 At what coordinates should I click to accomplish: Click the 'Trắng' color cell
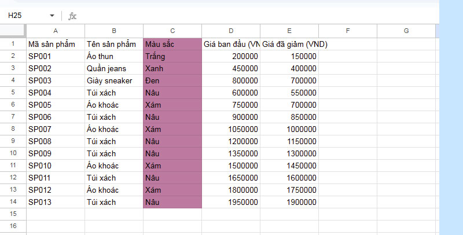click(172, 56)
